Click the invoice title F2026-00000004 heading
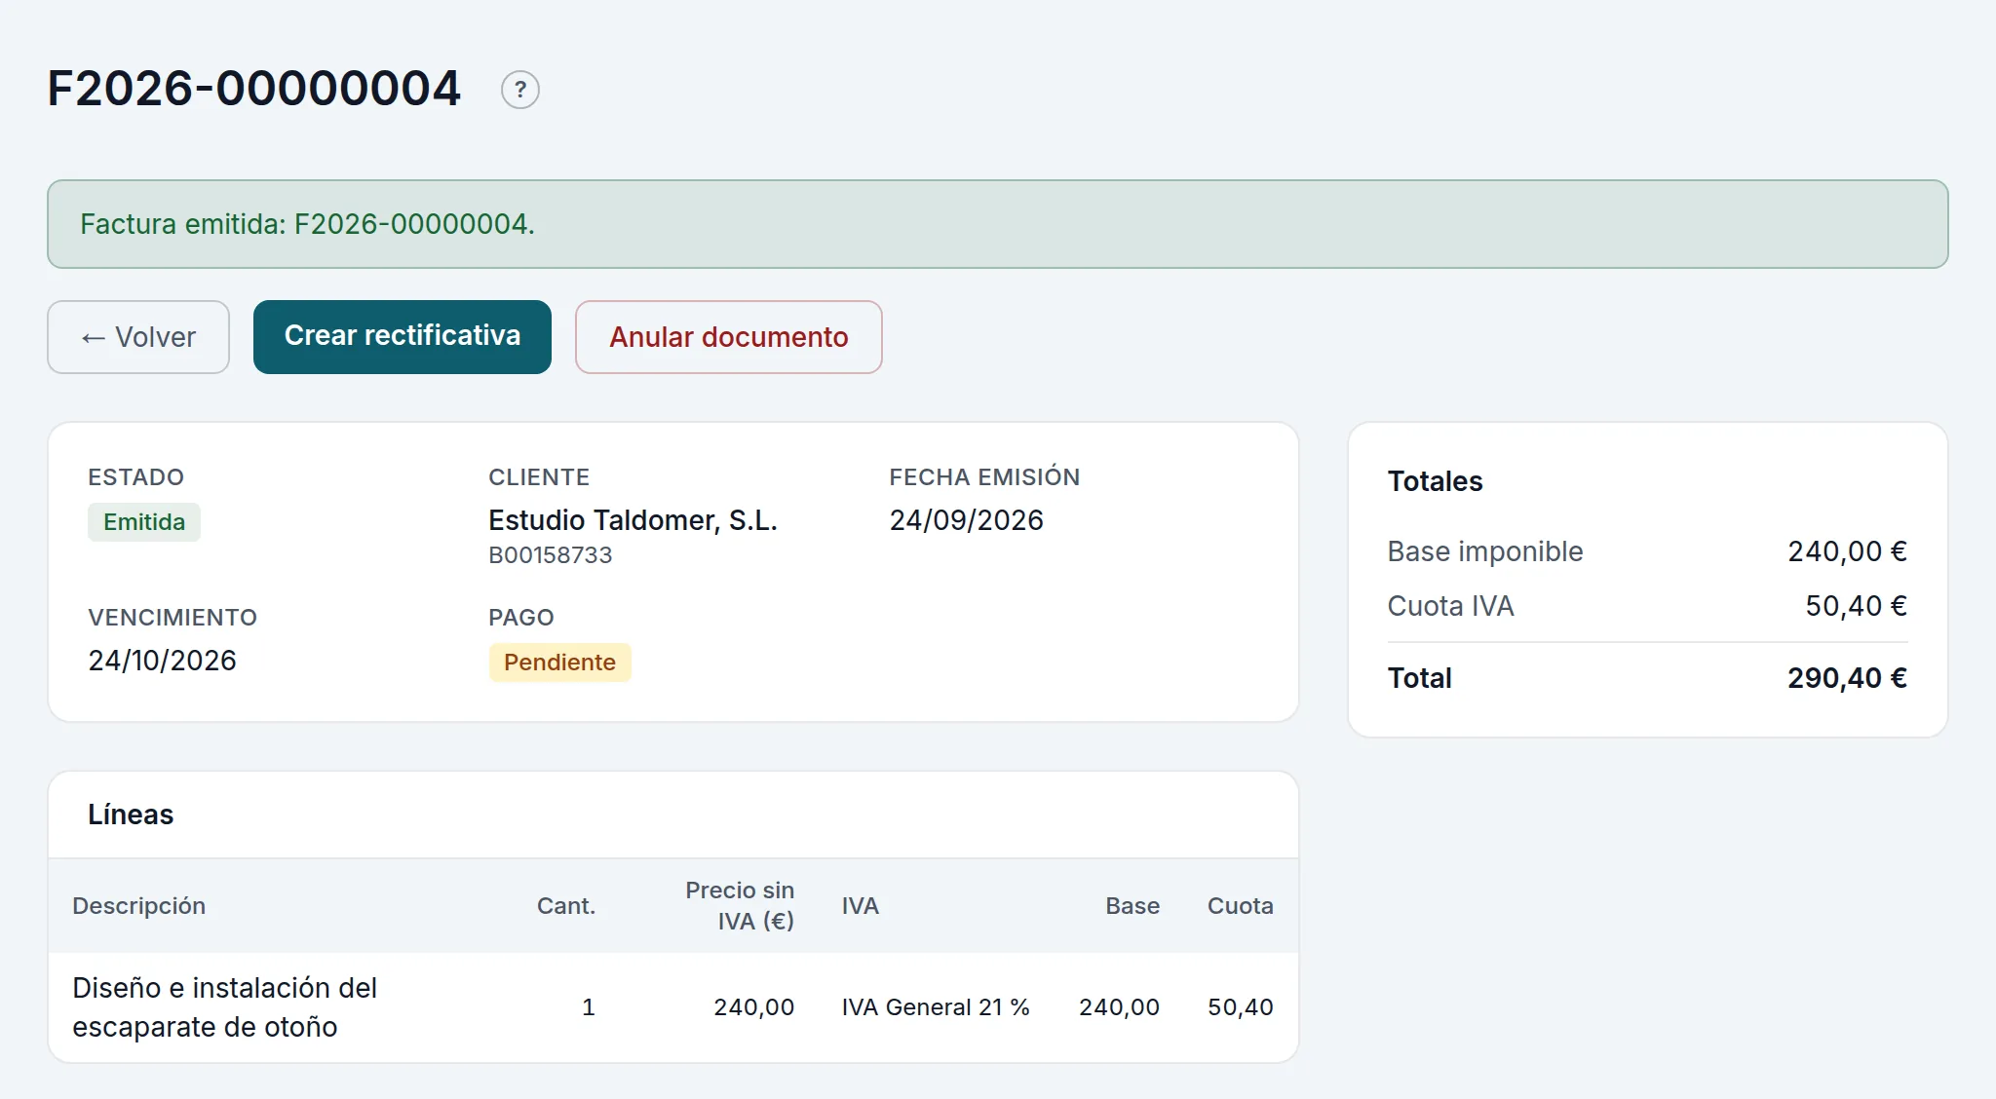Image resolution: width=1996 pixels, height=1099 pixels. tap(254, 89)
